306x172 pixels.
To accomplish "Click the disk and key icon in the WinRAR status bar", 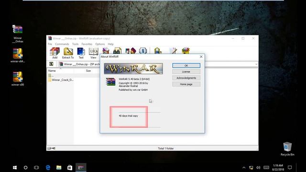I will click(x=51, y=149).
